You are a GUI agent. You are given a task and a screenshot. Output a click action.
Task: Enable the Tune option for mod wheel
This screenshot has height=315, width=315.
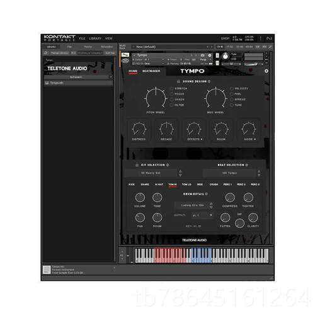click(232, 105)
